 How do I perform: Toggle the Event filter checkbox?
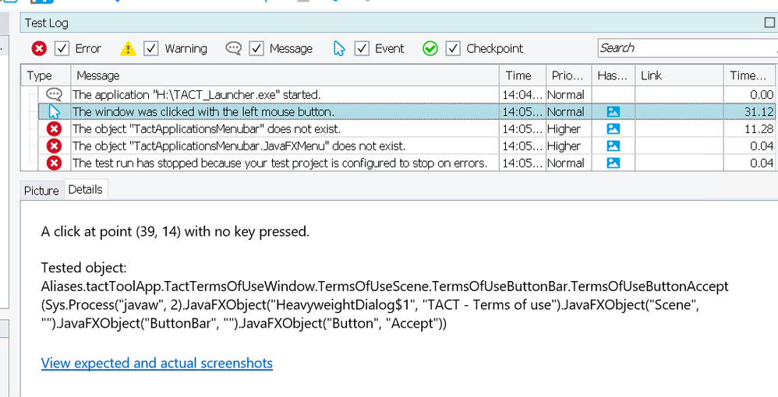[x=362, y=48]
